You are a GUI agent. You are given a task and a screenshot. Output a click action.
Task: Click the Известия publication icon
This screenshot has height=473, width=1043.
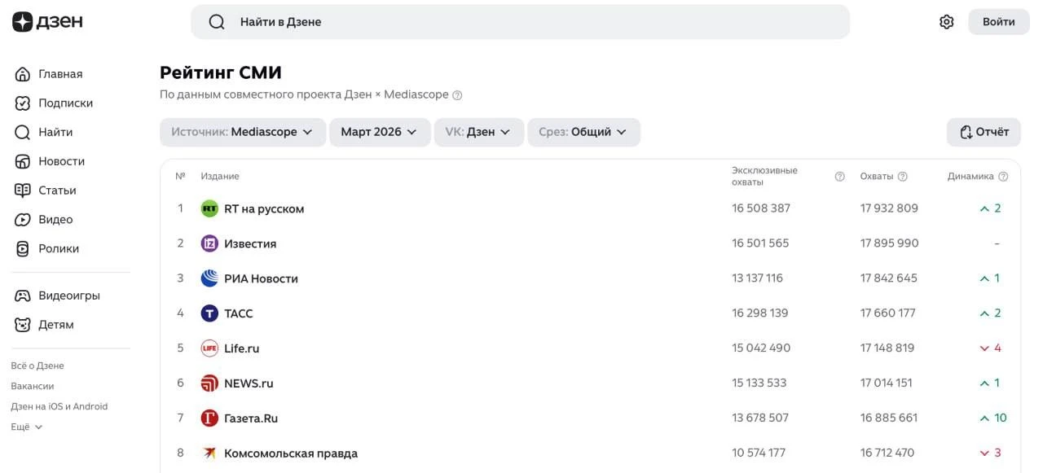[209, 243]
